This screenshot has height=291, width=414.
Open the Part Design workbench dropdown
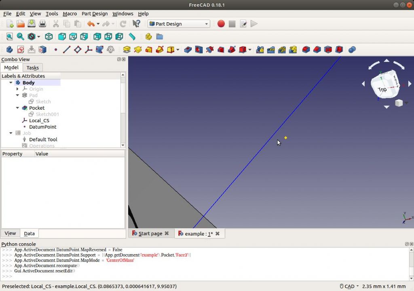(179, 24)
